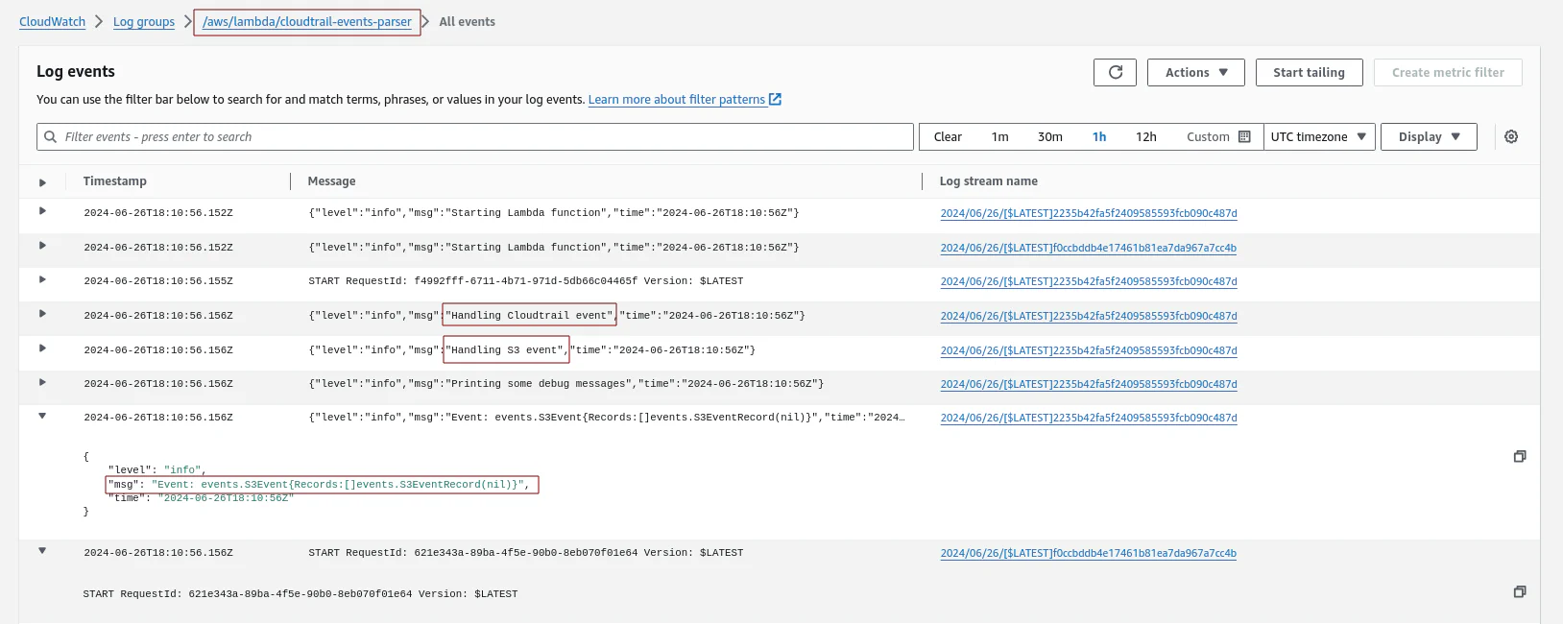
Task: Select the 12h time range
Action: (x=1146, y=137)
